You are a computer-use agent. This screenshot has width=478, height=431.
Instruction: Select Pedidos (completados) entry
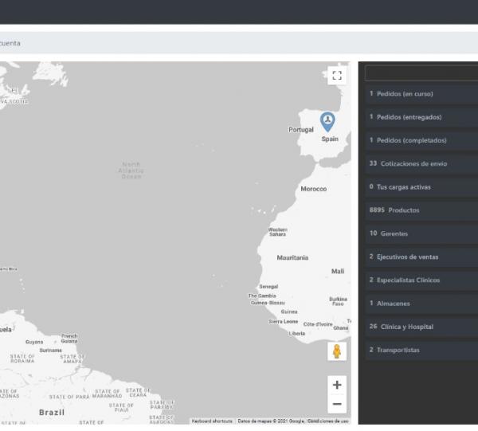tap(421, 140)
